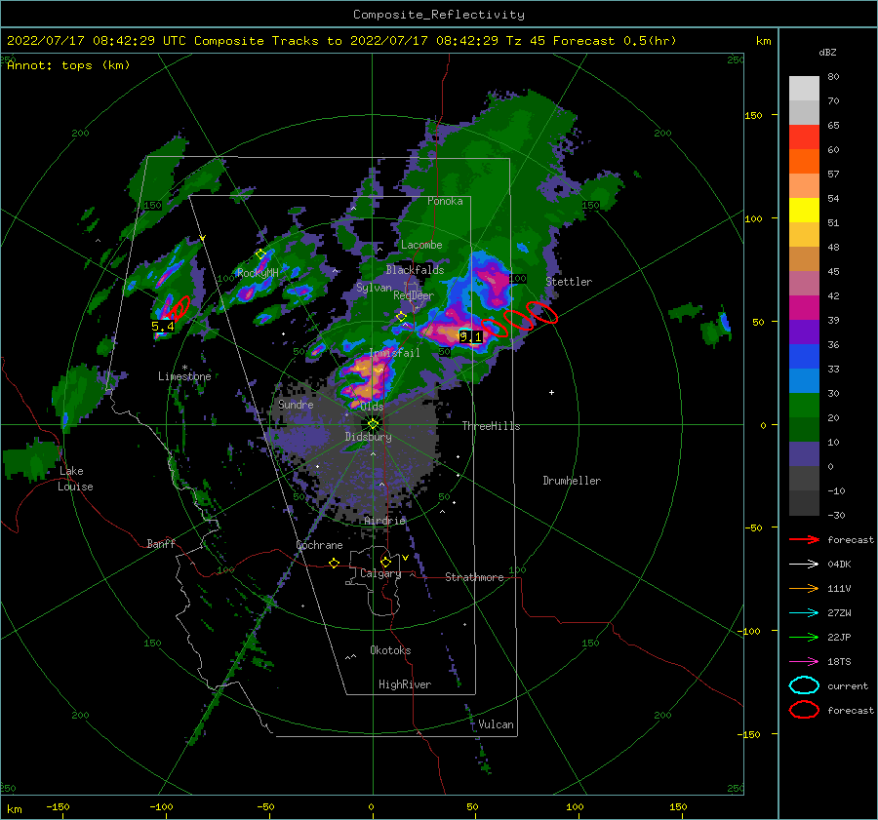
Task: Click the 'Annot: tops (km)' label
Action: pos(68,65)
